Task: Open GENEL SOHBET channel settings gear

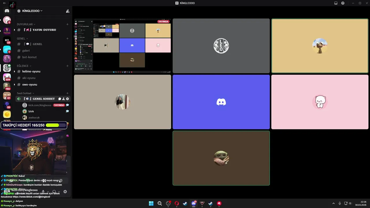Action: tap(68, 99)
